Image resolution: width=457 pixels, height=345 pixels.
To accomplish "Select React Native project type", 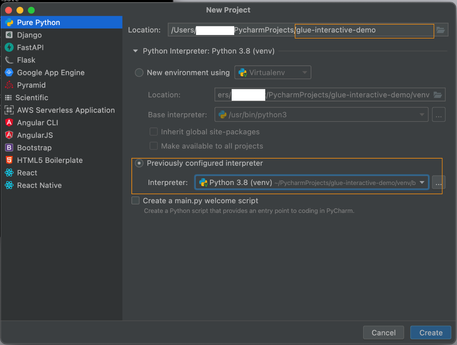I will tap(61, 185).
